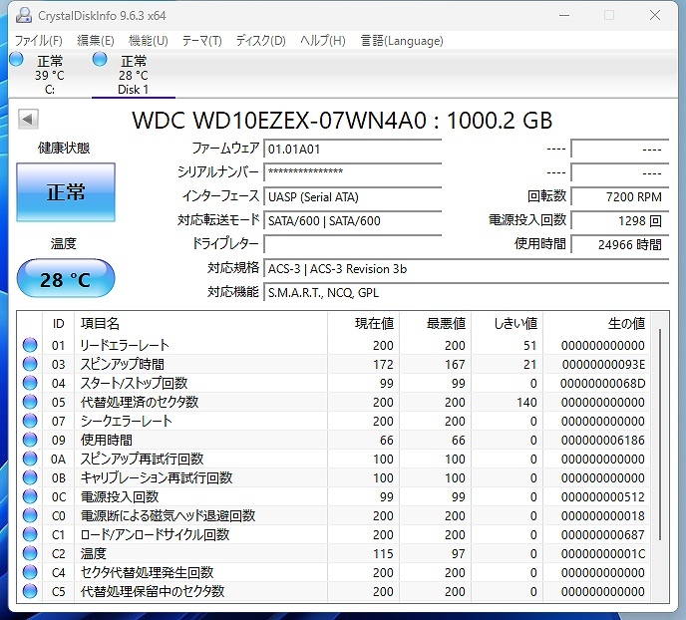Click raw value 000000006186
Image resolution: width=686 pixels, height=620 pixels.
pos(603,440)
